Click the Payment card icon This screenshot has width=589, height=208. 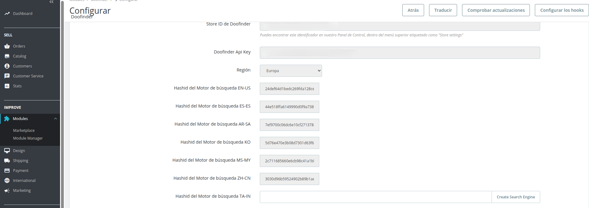(7, 171)
